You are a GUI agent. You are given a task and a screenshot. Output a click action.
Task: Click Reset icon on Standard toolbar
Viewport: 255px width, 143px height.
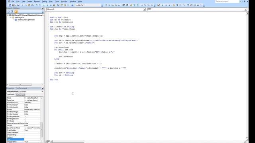[x=51, y=5]
